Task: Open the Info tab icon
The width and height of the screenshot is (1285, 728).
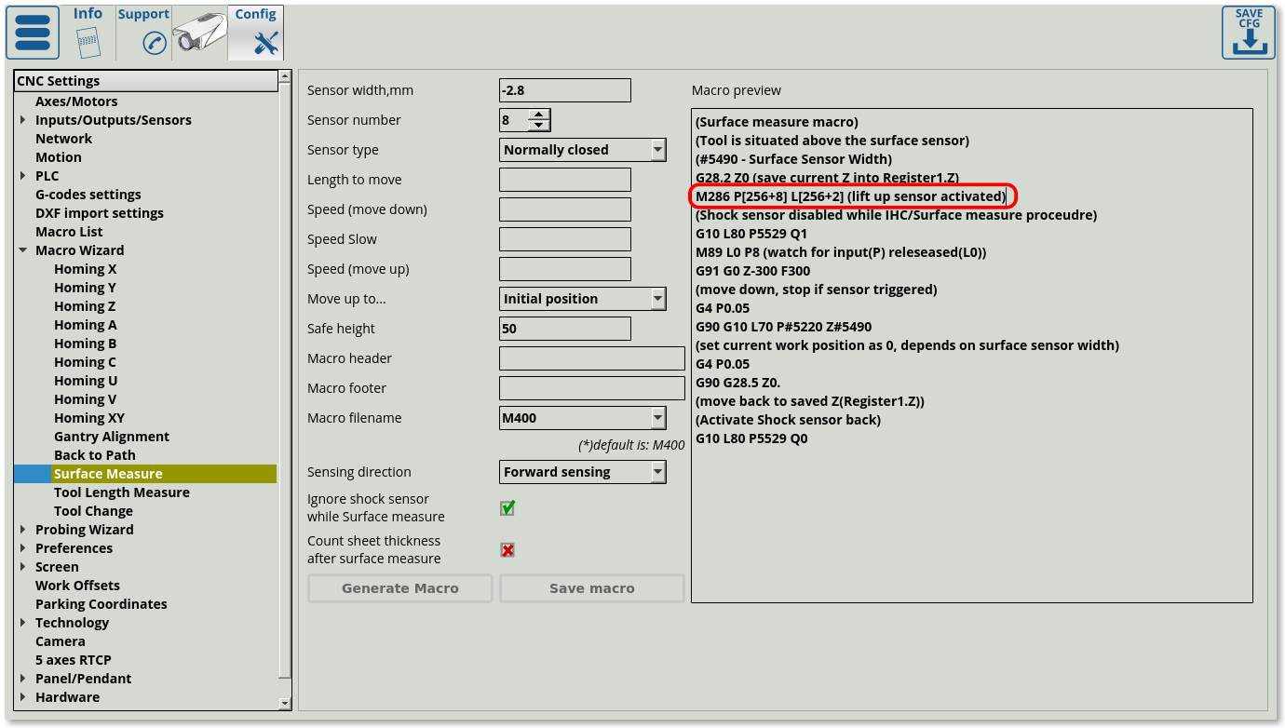Action: (88, 41)
